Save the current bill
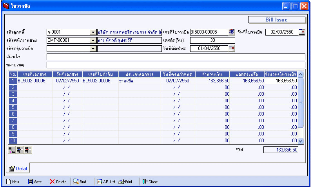Viewport: 312px width, 187px height. click(x=35, y=182)
